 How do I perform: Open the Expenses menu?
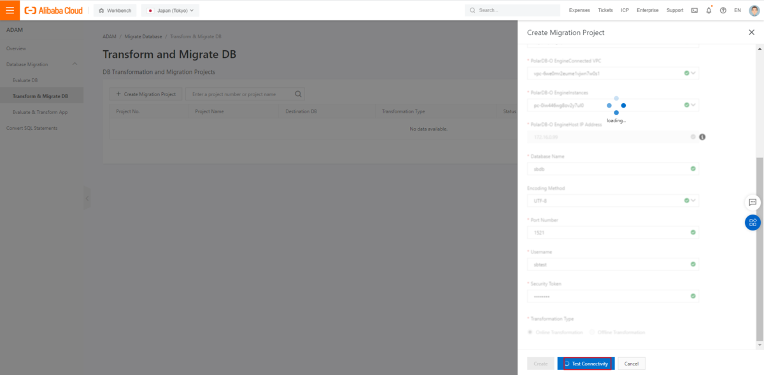579,10
